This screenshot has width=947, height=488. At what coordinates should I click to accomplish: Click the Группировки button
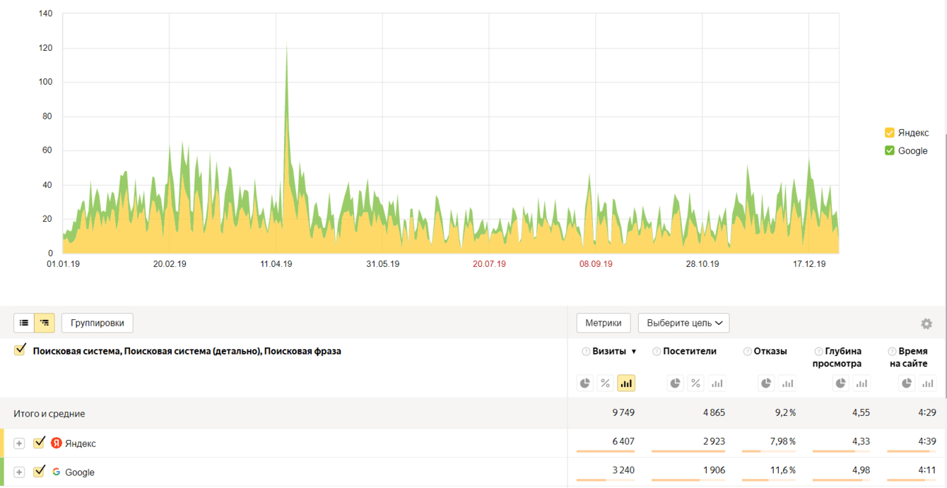pos(98,323)
